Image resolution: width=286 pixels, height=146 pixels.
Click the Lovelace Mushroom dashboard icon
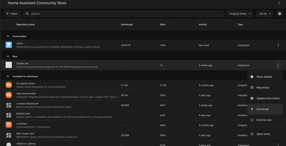coord(9,105)
